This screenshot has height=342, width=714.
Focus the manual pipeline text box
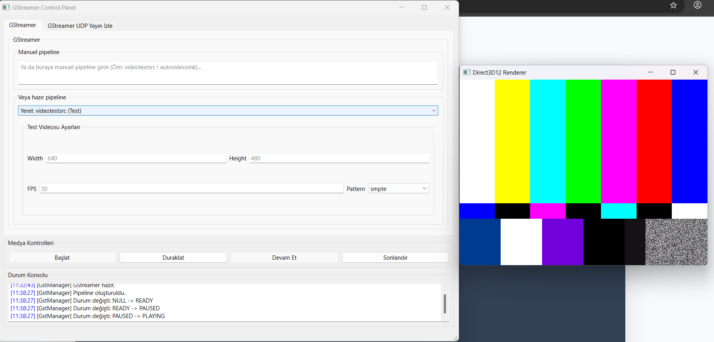[x=228, y=72]
